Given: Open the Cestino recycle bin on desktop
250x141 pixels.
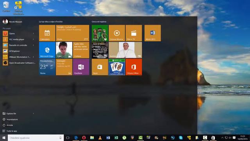Looking at the screenshot, I should [6, 7].
